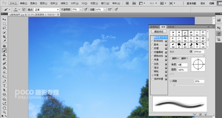
Task: Switch to the 基本功能 workspace
Action: click(x=191, y=3)
